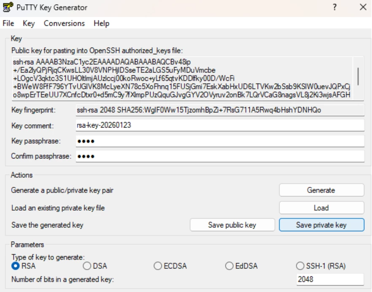Image resolution: width=372 pixels, height=292 pixels.
Task: Click 'Number of bits in a generated key:' label
Action: 62,279
